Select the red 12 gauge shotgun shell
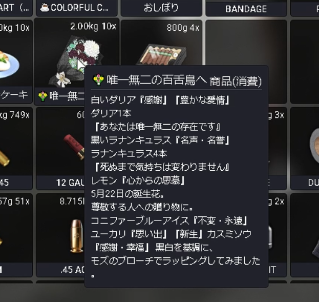This screenshot has width=319, height=302. 74,146
